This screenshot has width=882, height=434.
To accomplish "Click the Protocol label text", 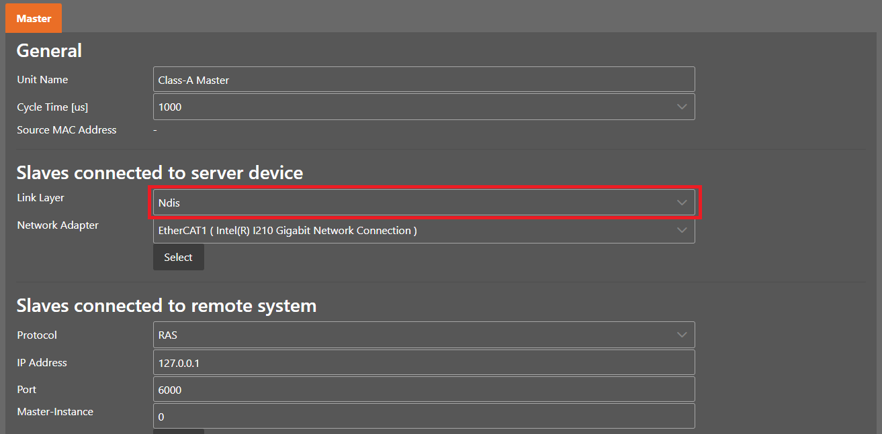I will [x=37, y=335].
